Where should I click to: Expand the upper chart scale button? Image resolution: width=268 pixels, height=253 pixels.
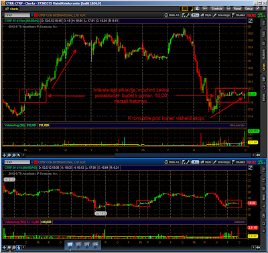coord(251,21)
